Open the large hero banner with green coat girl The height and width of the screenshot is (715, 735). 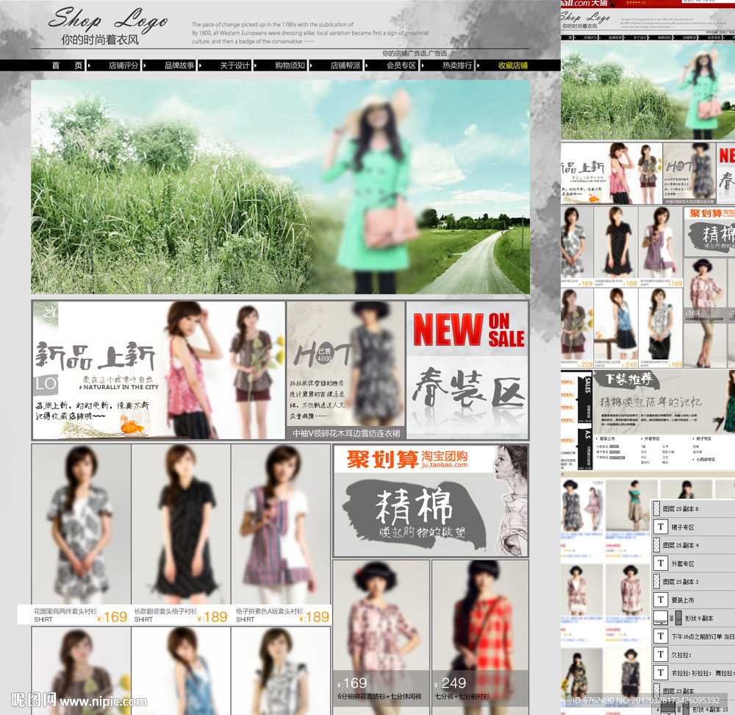click(280, 187)
